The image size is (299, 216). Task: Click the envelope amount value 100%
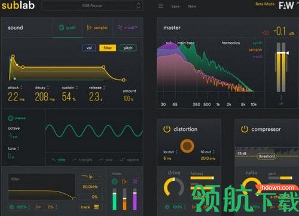(x=129, y=98)
